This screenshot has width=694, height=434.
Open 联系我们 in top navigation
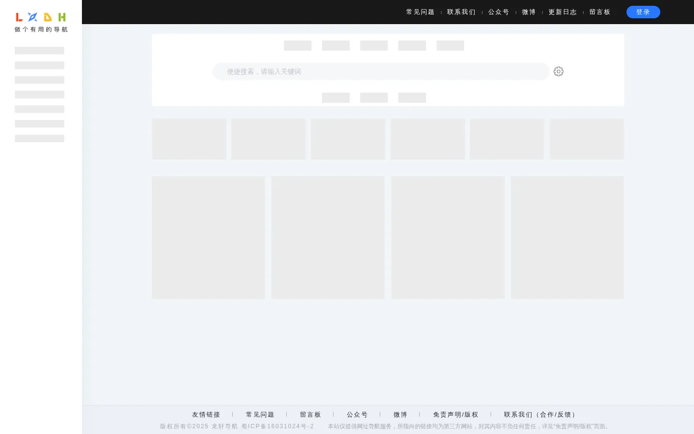click(461, 12)
